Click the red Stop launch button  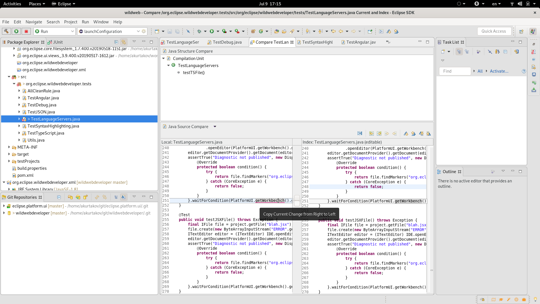26,31
